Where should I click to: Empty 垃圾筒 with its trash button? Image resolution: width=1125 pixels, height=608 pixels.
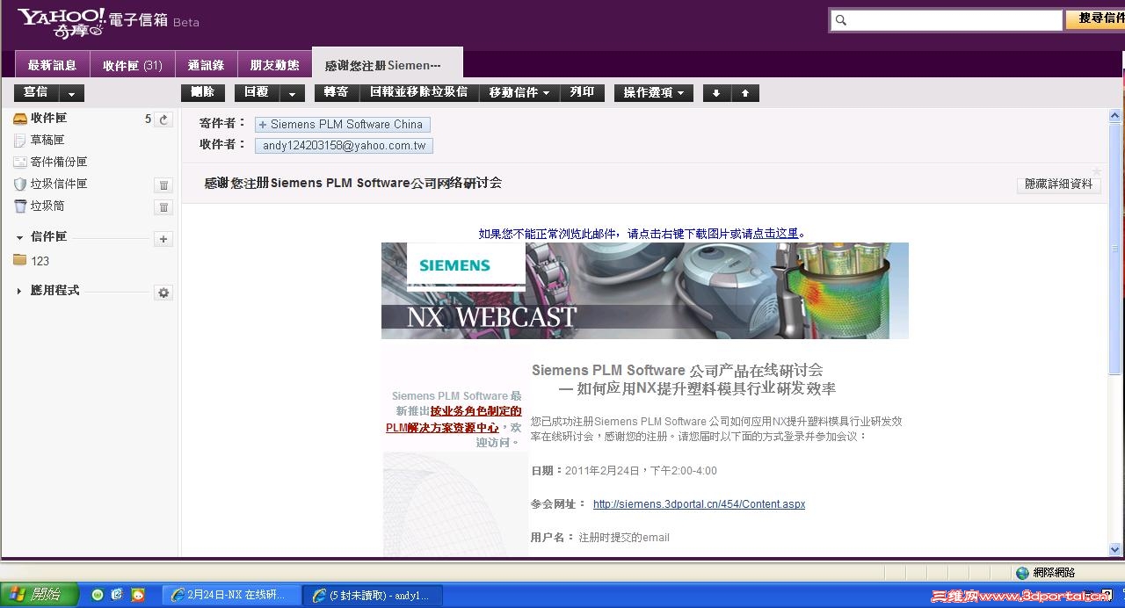[x=163, y=207]
